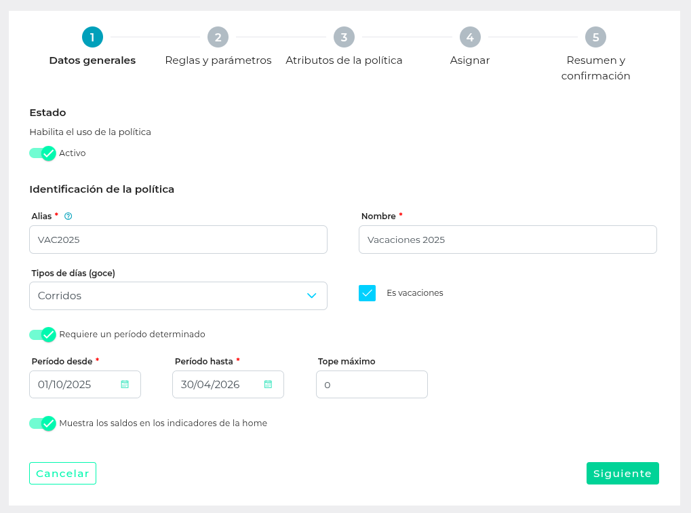Click the Alias help question-mark icon
Image resolution: width=691 pixels, height=513 pixels.
pyautogui.click(x=68, y=216)
